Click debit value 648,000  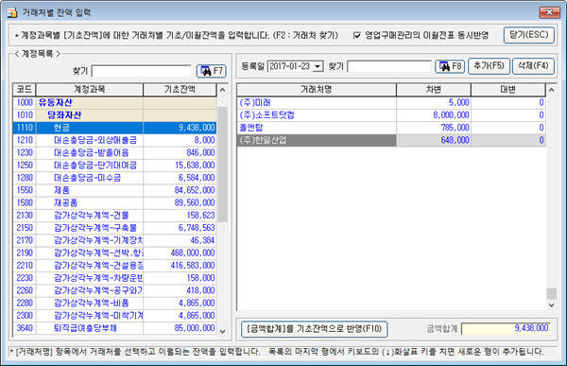click(455, 140)
